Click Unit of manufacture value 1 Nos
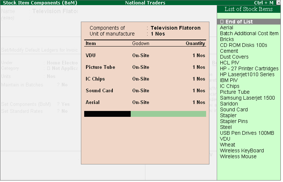 pyautogui.click(x=158, y=34)
